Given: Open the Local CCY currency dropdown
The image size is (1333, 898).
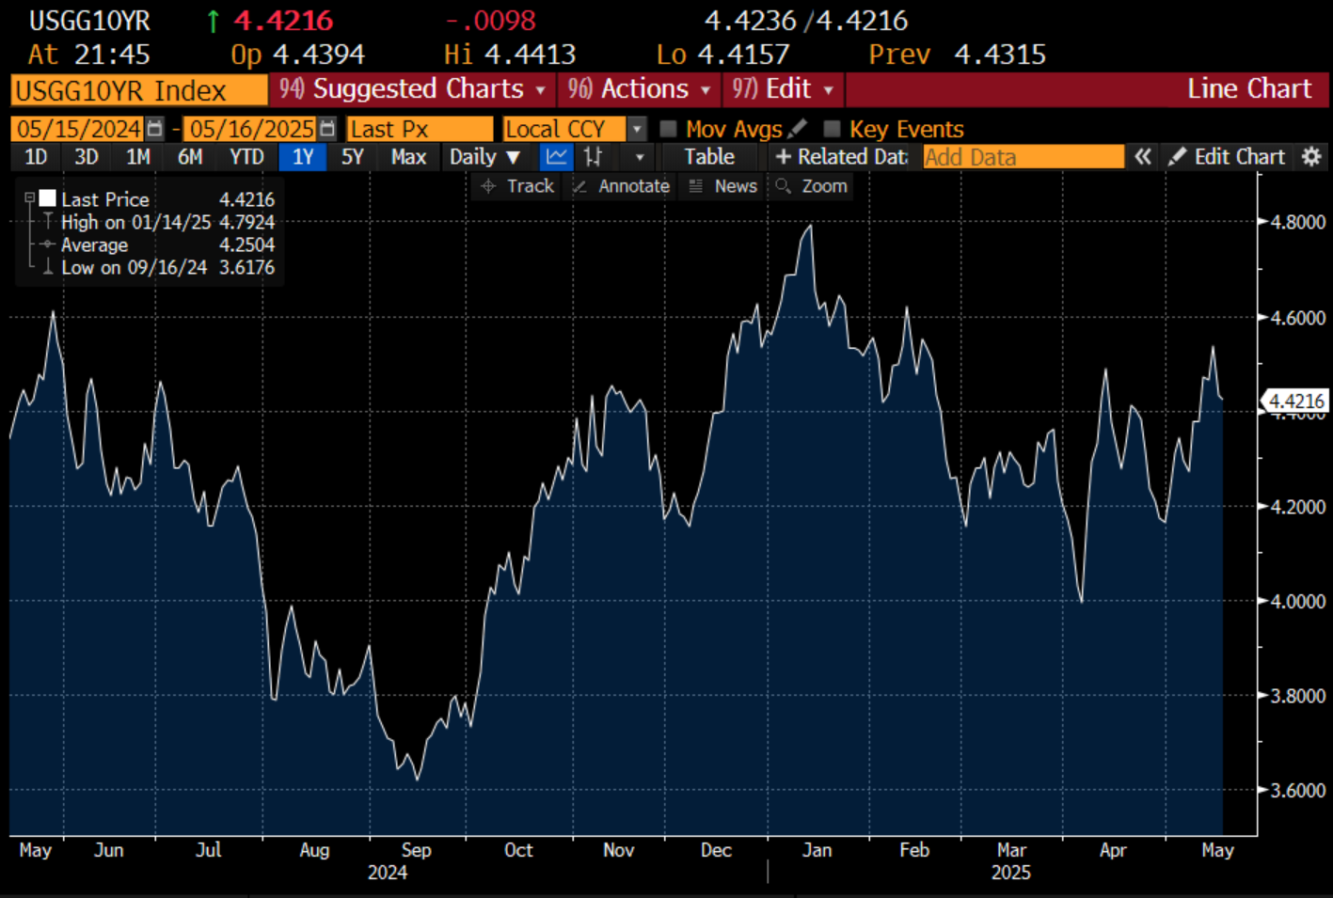Looking at the screenshot, I should pyautogui.click(x=637, y=129).
